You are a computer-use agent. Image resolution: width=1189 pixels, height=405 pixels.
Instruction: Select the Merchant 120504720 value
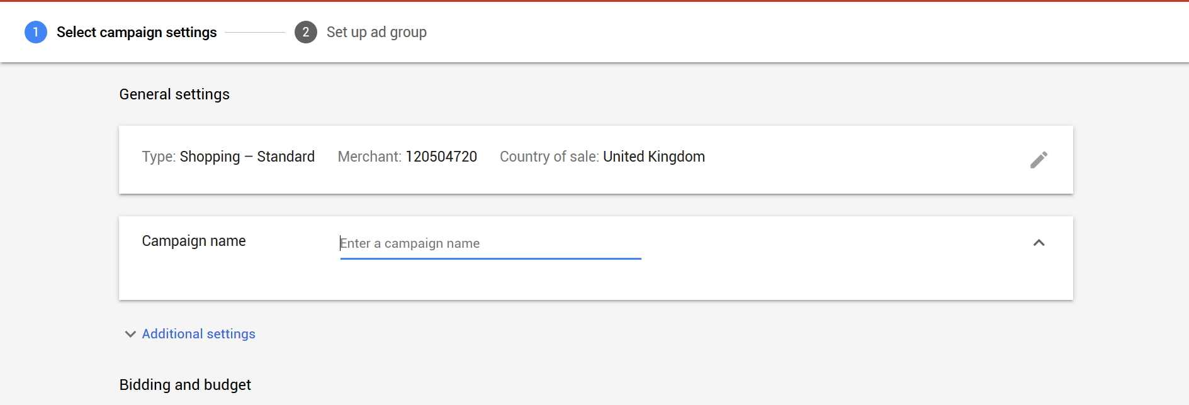click(x=441, y=157)
